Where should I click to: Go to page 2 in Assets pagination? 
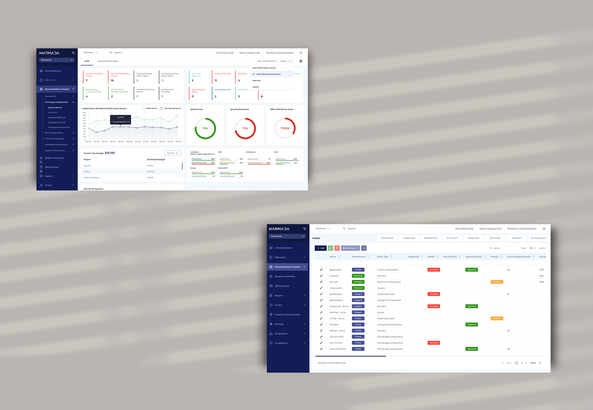(522, 363)
